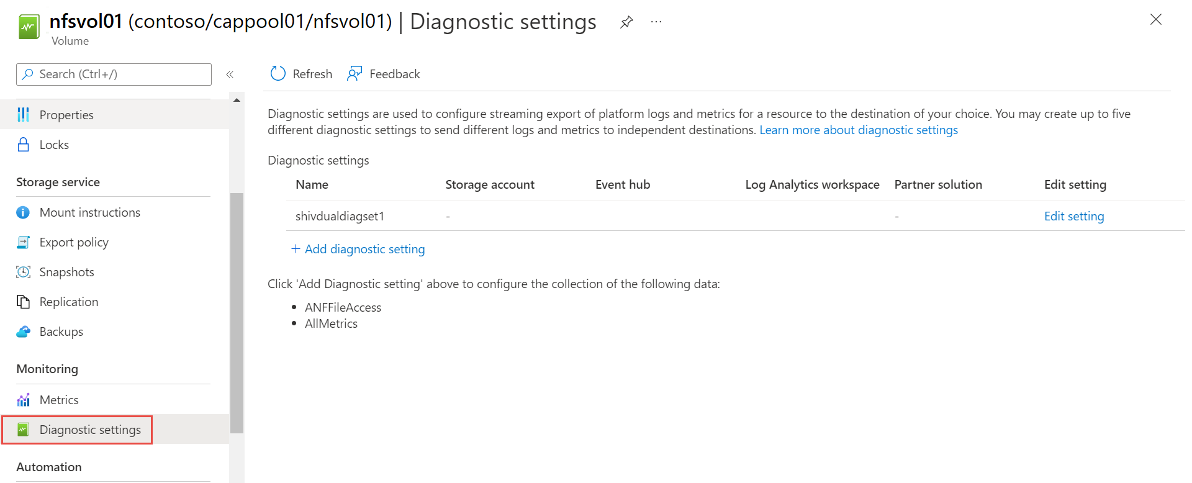This screenshot has height=483, width=1192.
Task: Open the ellipsis more options menu
Action: (656, 21)
